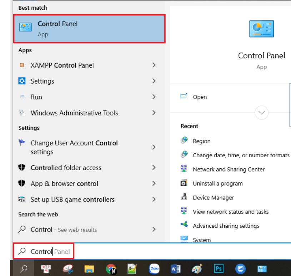Launch Photoshop from the taskbar

219,269
